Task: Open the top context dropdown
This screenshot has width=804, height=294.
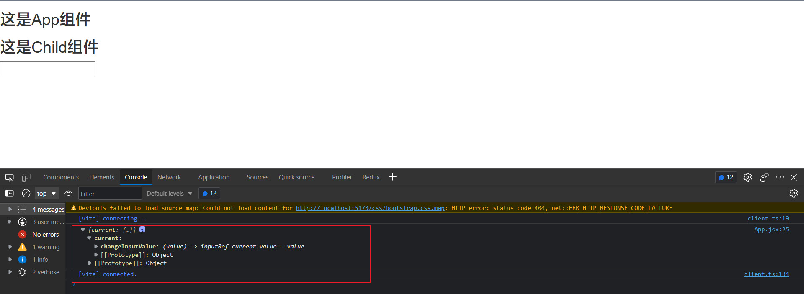Action: 46,193
